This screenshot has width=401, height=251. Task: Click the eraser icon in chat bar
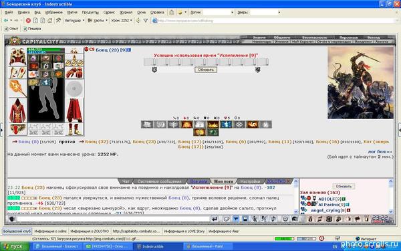(227, 219)
